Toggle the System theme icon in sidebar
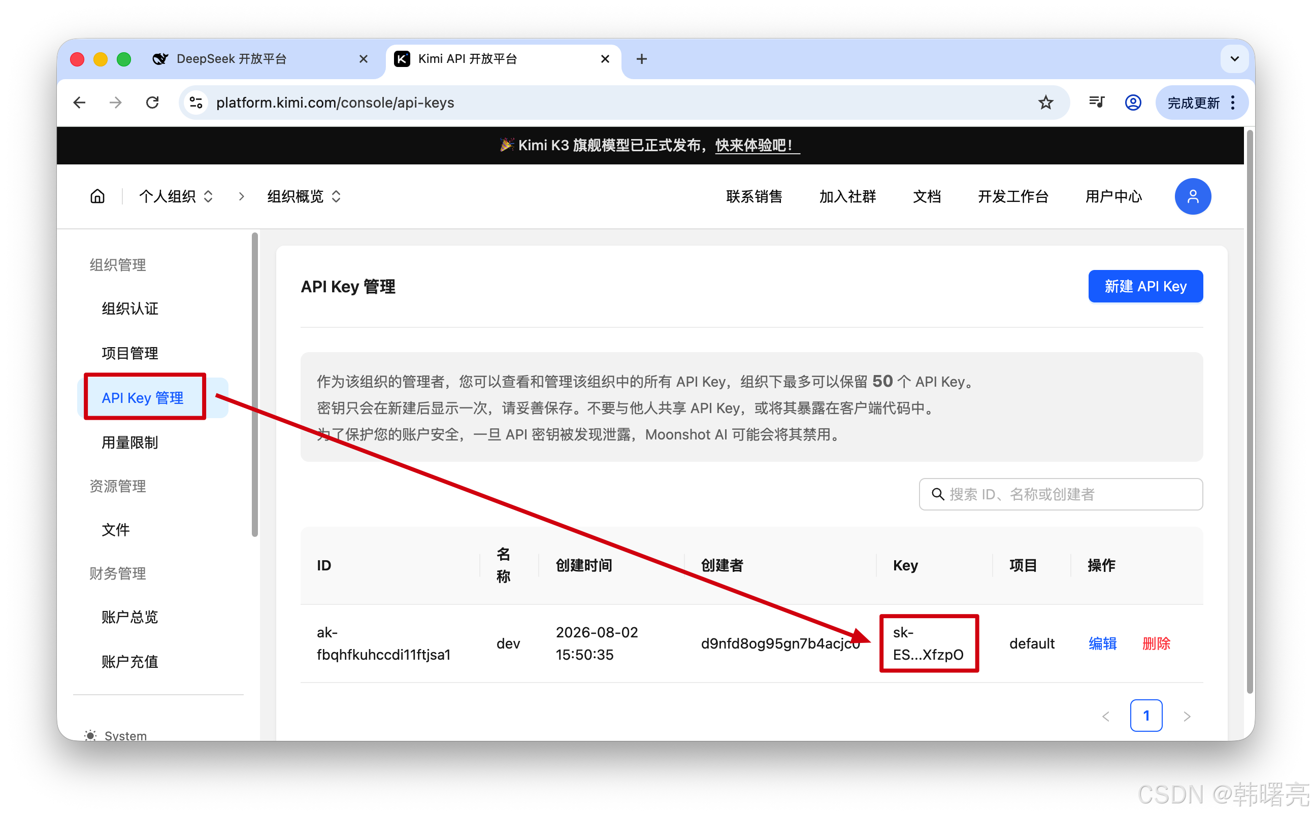Viewport: 1312px width, 816px height. [x=91, y=735]
